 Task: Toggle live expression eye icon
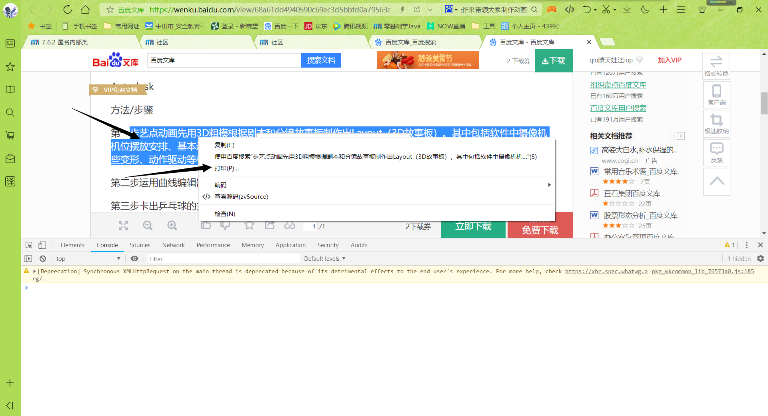pos(134,259)
